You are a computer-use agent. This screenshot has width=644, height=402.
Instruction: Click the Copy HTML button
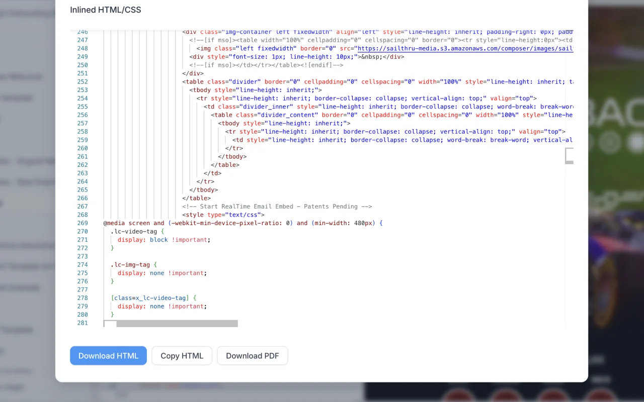click(x=182, y=356)
